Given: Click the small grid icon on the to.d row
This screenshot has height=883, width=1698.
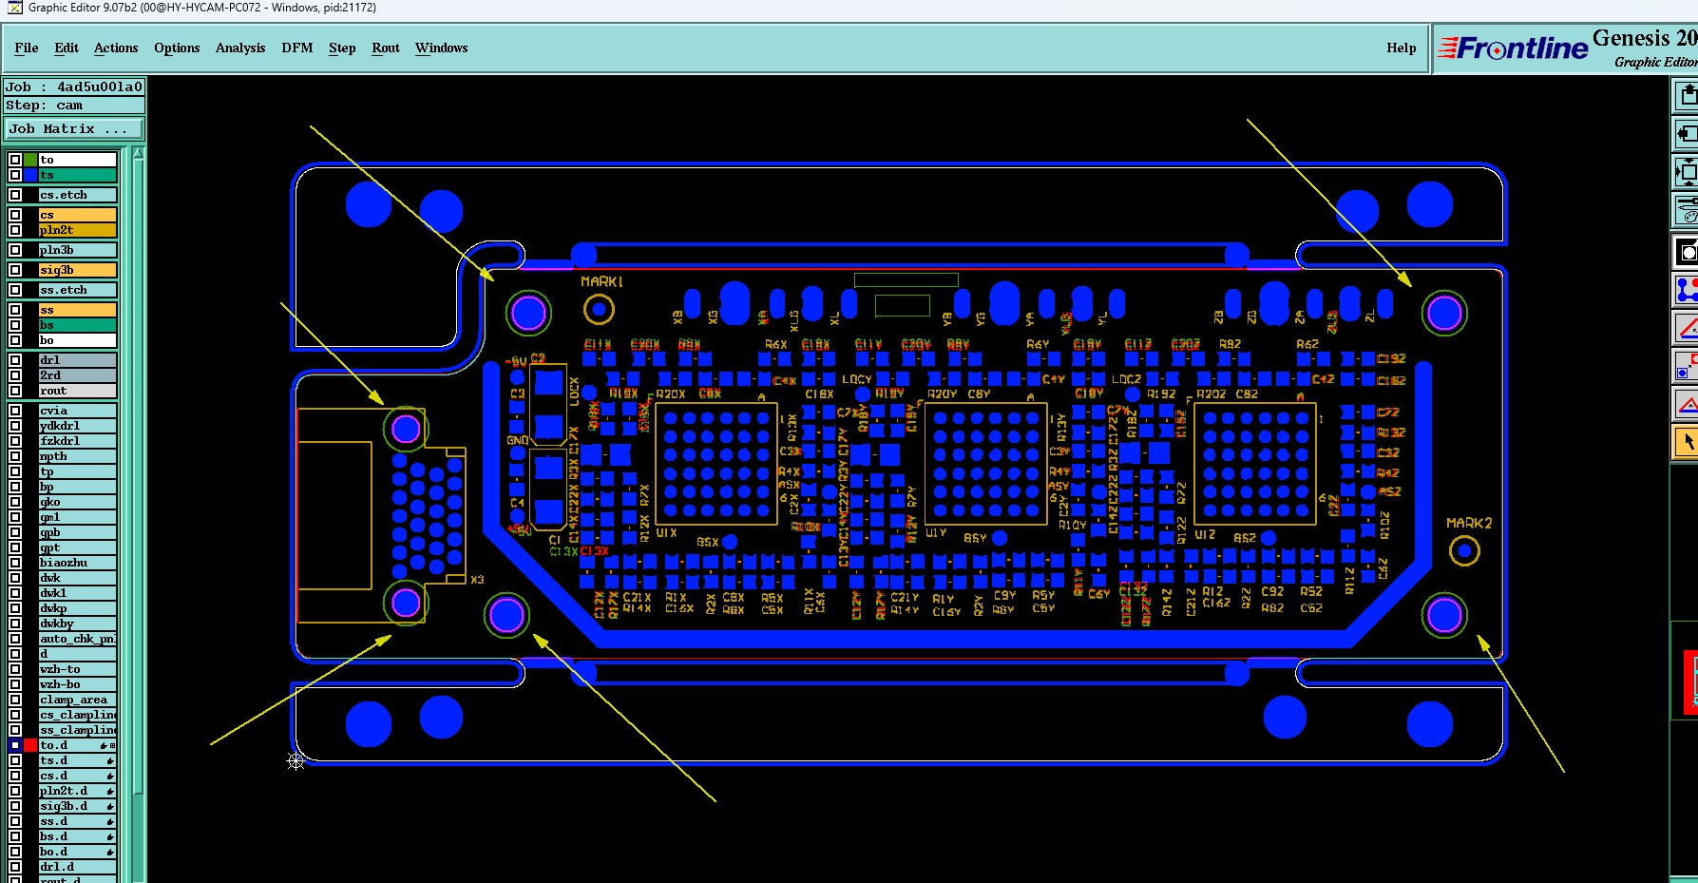Looking at the screenshot, I should pyautogui.click(x=113, y=745).
